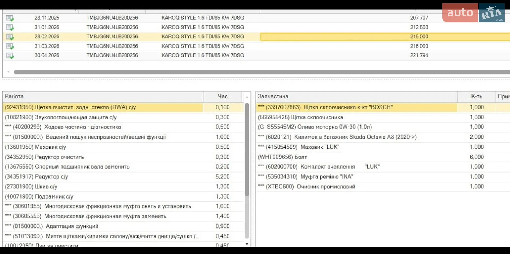
Task: Select date 31.03.2026
Action: coord(47,46)
